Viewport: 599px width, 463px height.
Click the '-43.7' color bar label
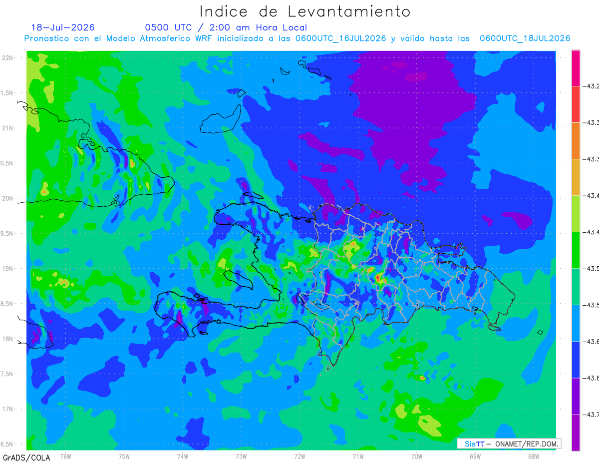tap(591, 415)
